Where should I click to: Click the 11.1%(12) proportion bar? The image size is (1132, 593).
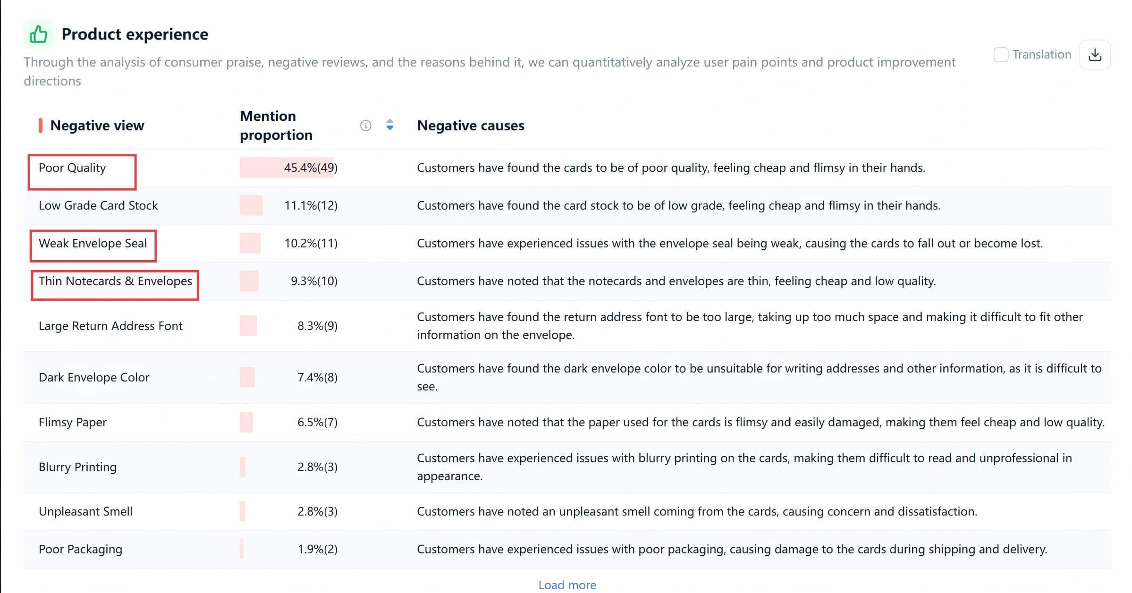(251, 206)
